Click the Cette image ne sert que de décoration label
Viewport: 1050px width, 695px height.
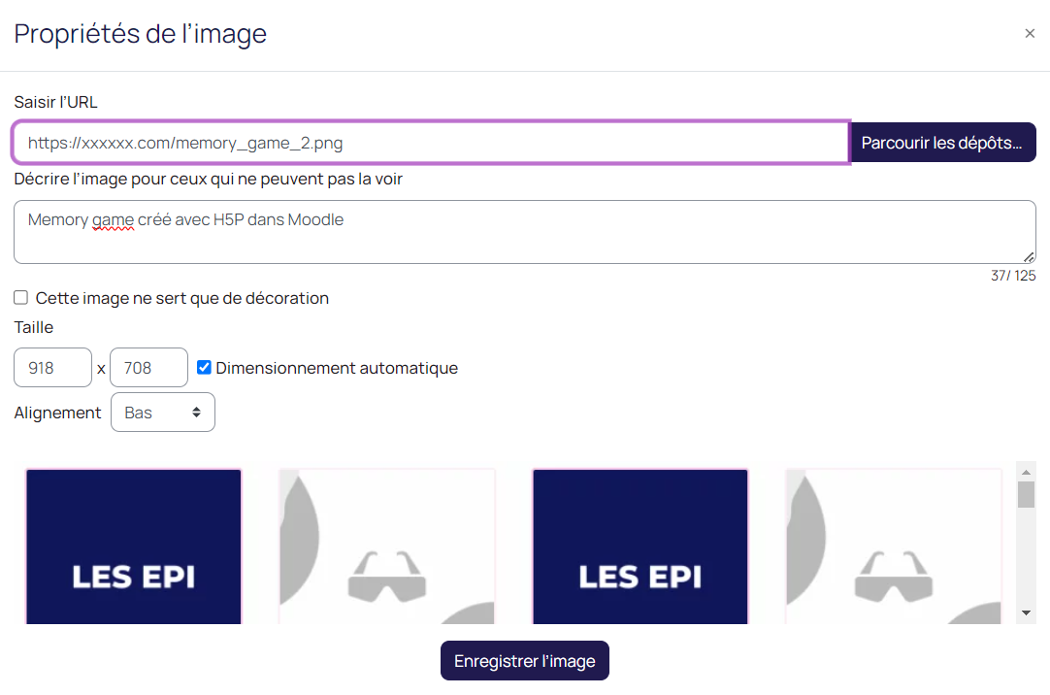click(182, 298)
